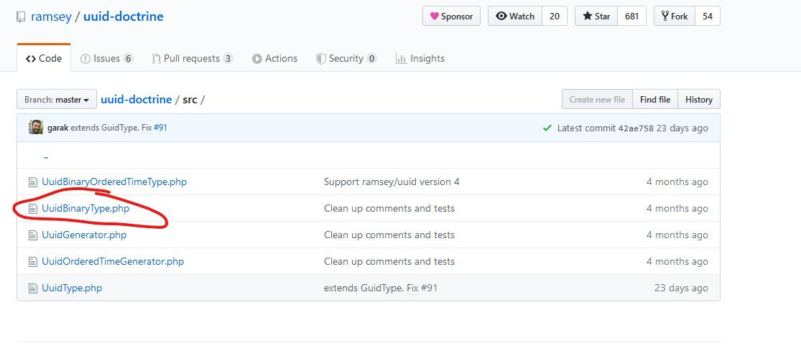
Task: Fork the repository
Action: tap(675, 16)
